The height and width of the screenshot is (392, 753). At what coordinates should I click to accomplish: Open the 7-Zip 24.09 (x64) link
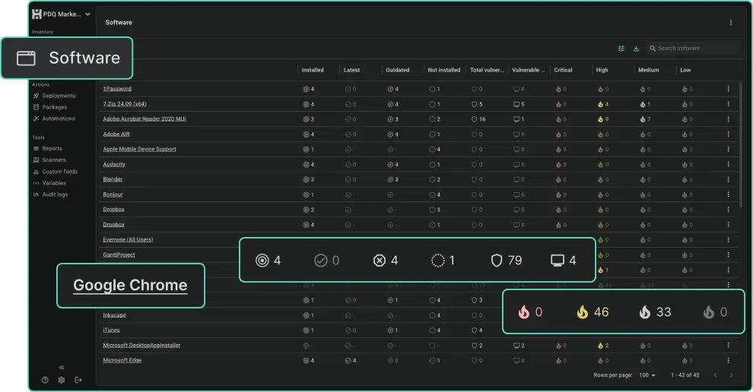click(125, 104)
